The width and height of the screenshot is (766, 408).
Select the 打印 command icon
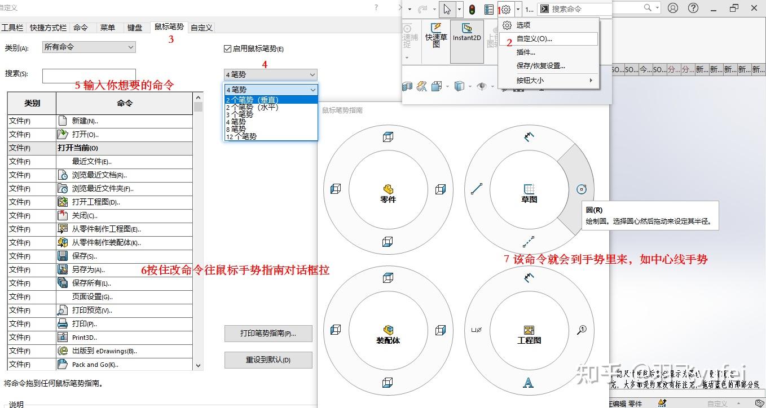(x=63, y=323)
